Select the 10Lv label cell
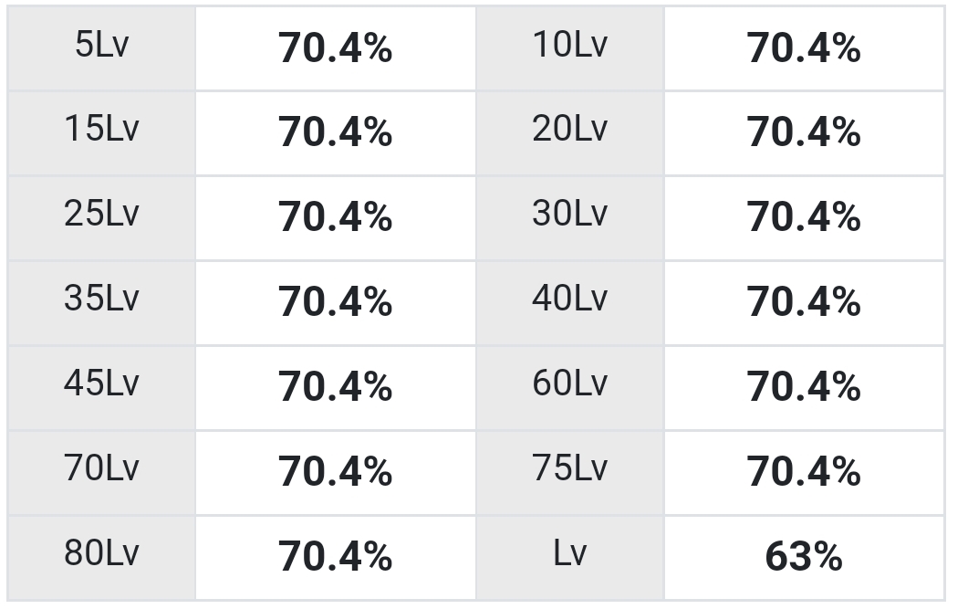Viewport: 968px width, 609px height. (570, 48)
